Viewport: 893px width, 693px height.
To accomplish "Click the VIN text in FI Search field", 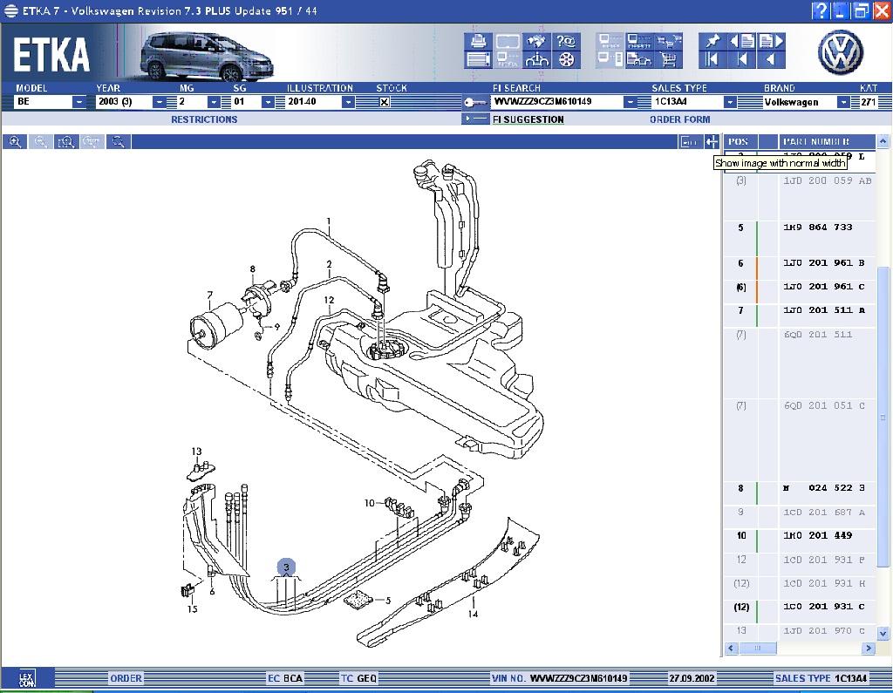I will pos(542,102).
